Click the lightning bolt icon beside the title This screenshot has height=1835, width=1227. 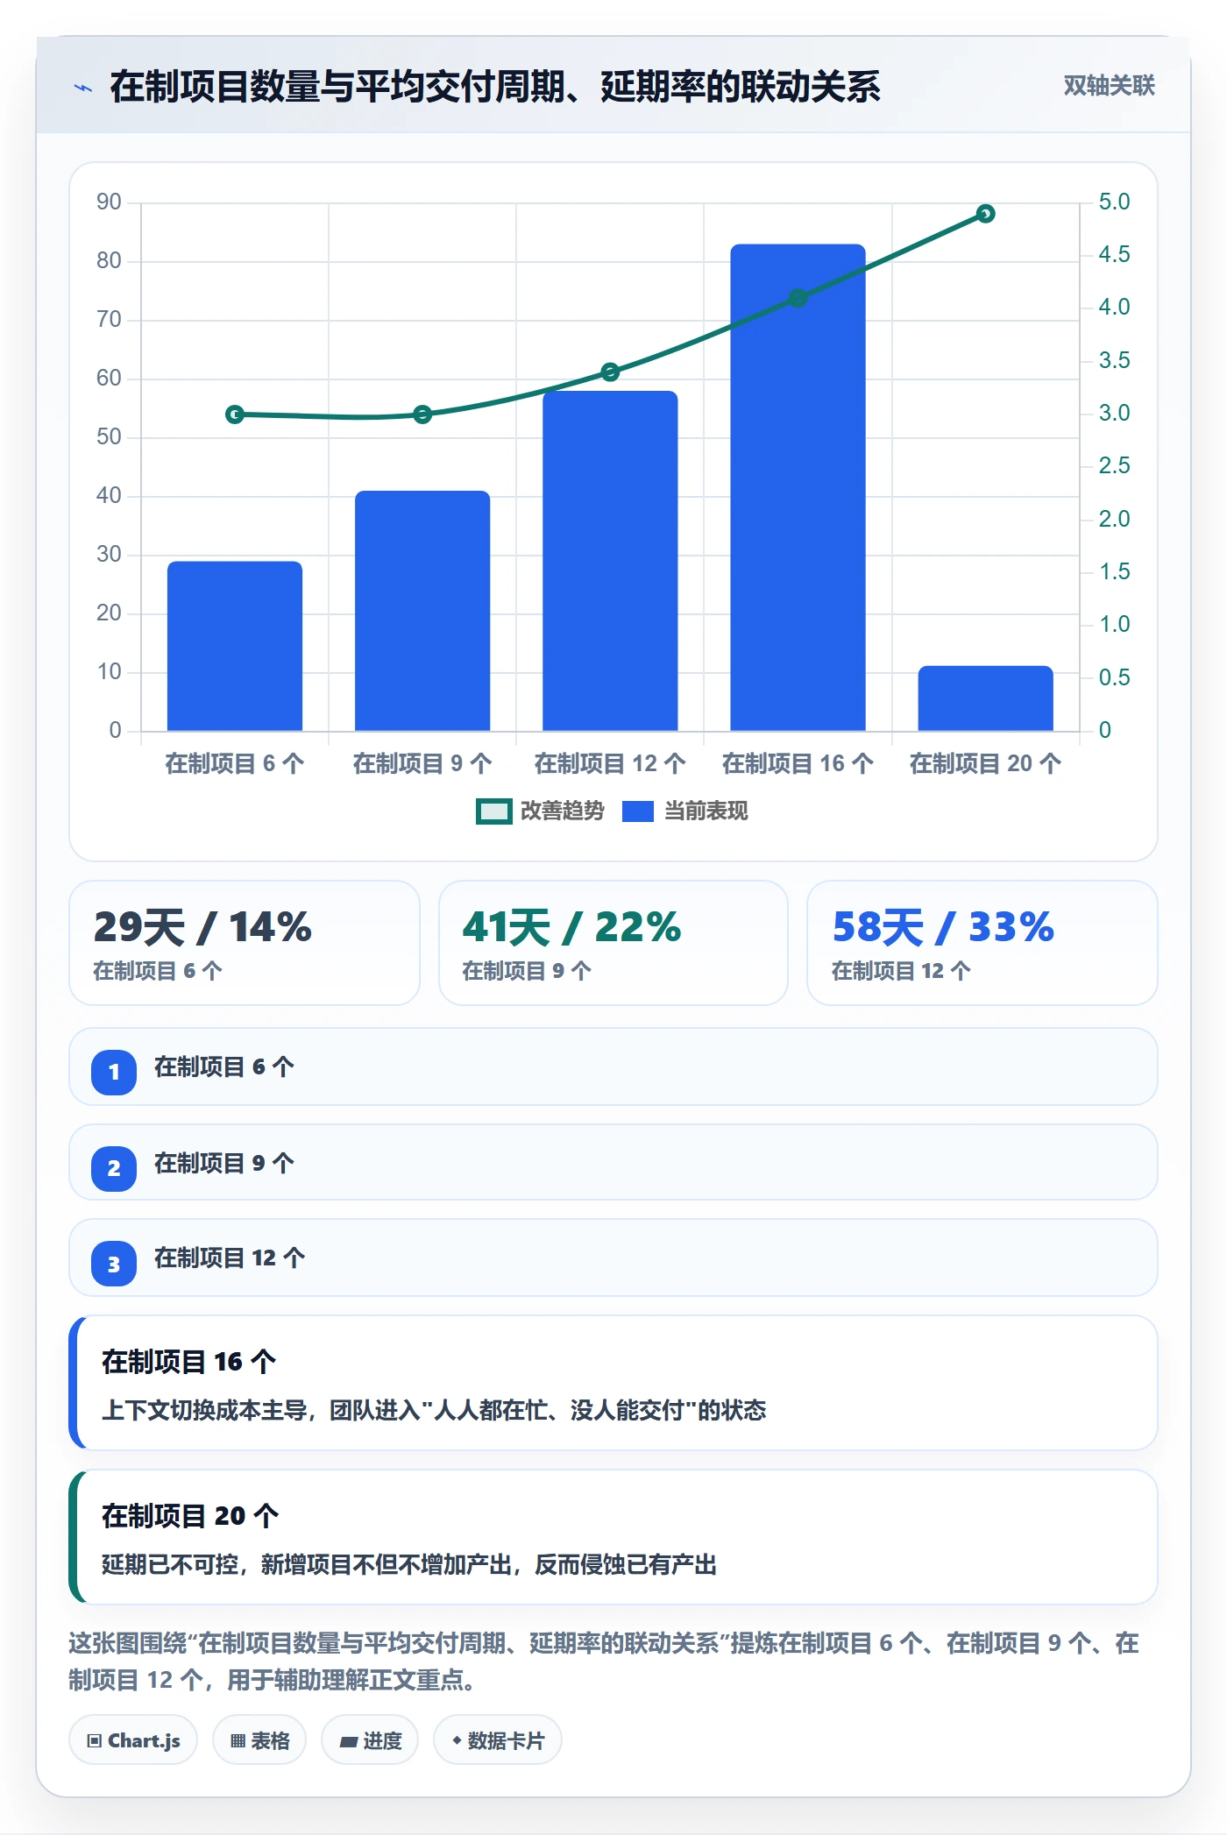pyautogui.click(x=83, y=88)
